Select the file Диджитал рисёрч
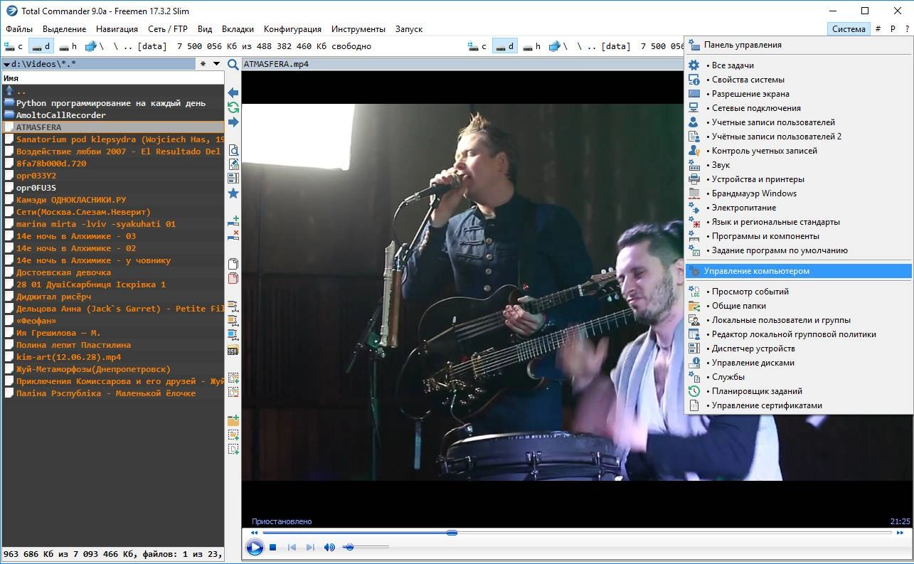914x564 pixels. pyautogui.click(x=113, y=297)
